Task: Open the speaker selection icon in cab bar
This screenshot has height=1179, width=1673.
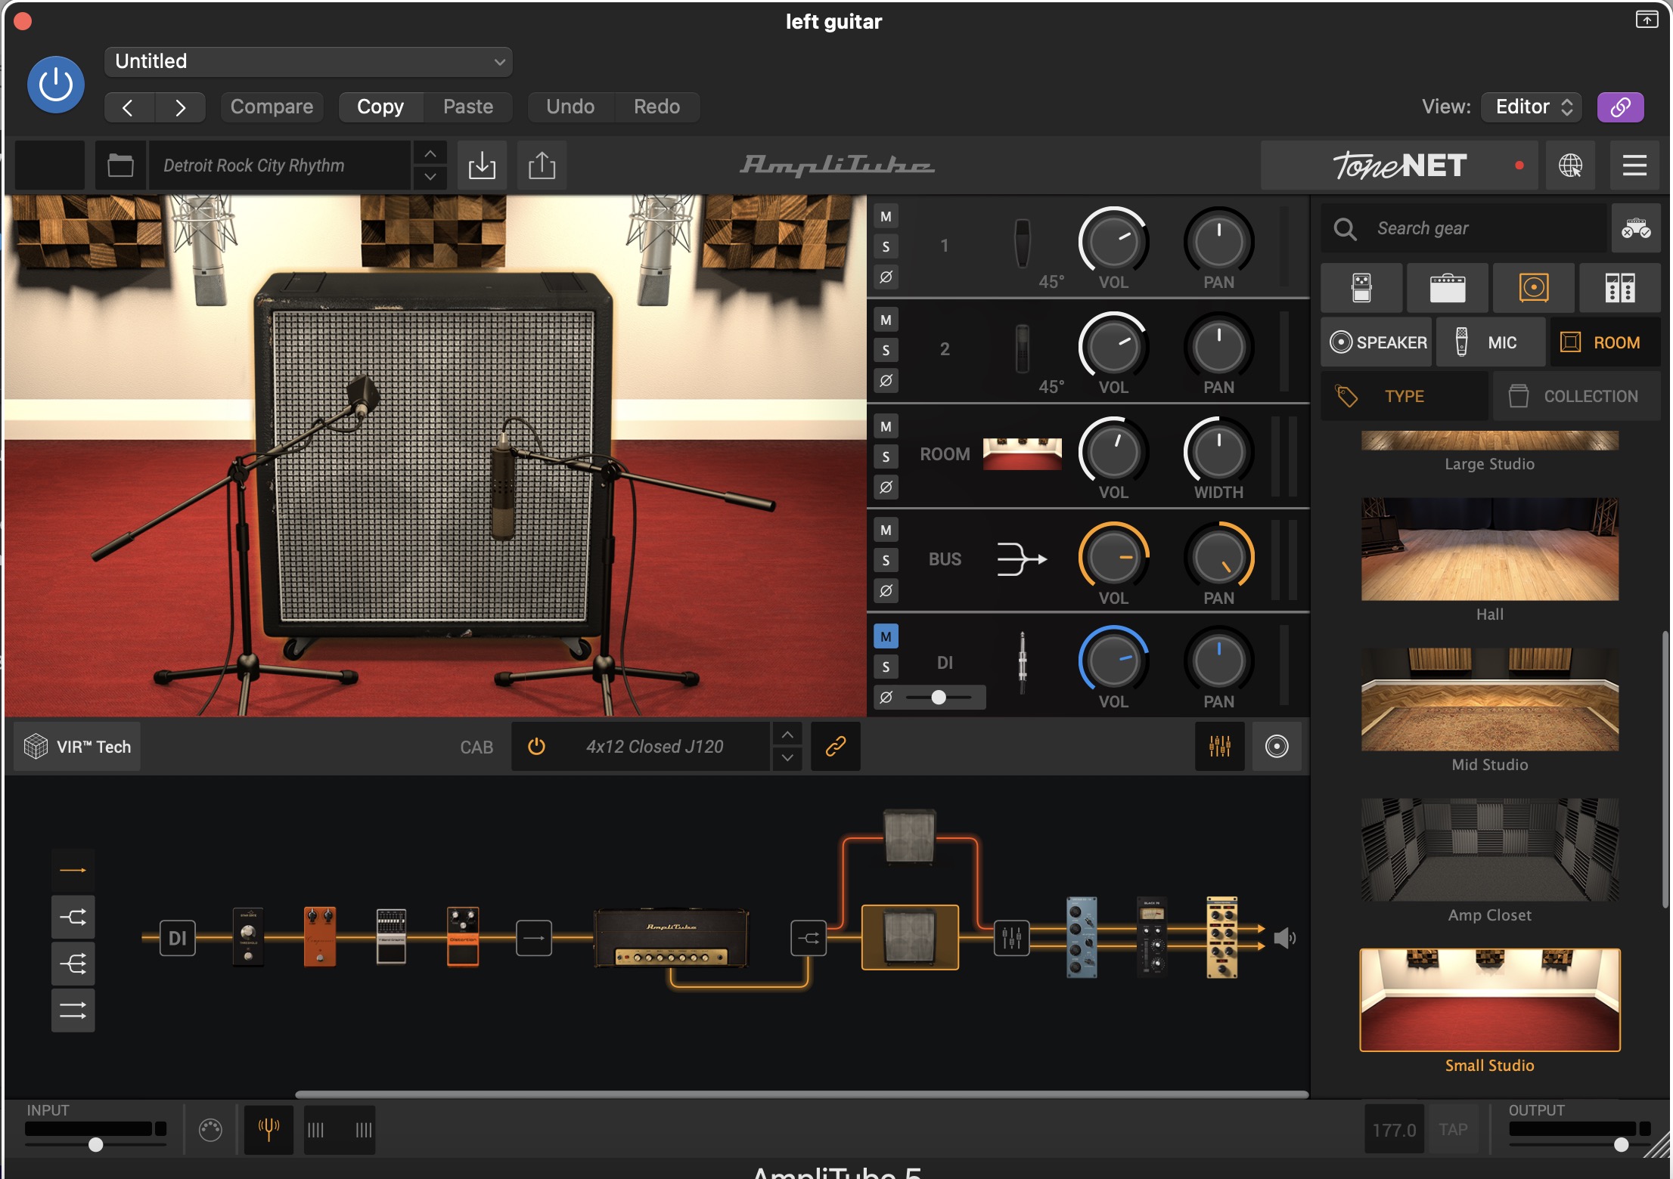Action: [1277, 747]
